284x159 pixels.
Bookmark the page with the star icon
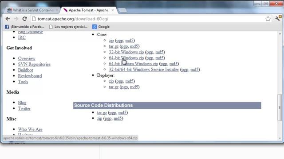[268, 19]
